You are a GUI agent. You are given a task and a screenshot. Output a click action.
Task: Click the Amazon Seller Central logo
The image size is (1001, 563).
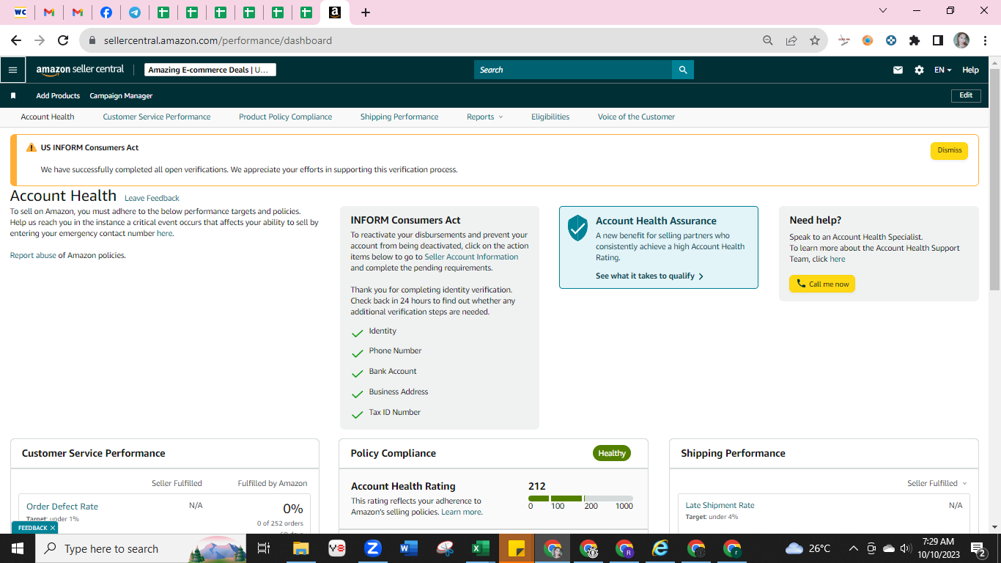(80, 70)
